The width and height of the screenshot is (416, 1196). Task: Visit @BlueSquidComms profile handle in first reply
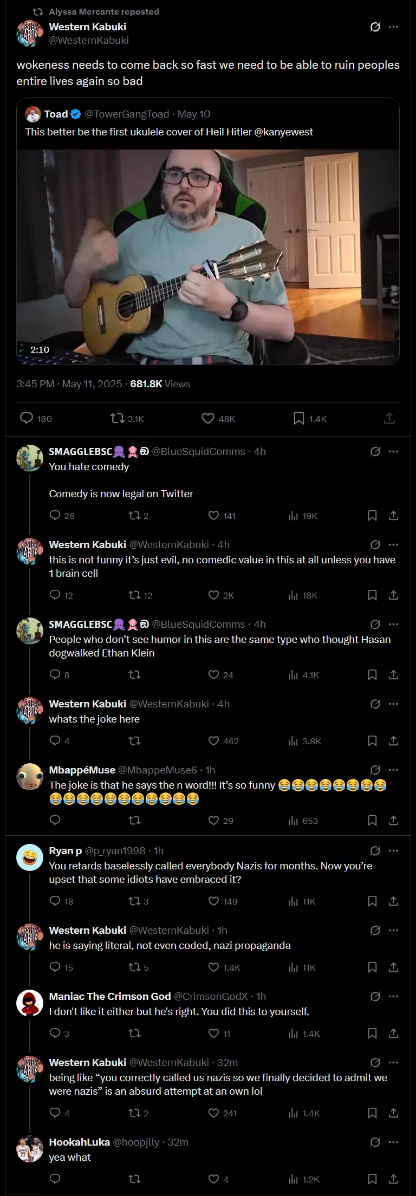pyautogui.click(x=198, y=451)
